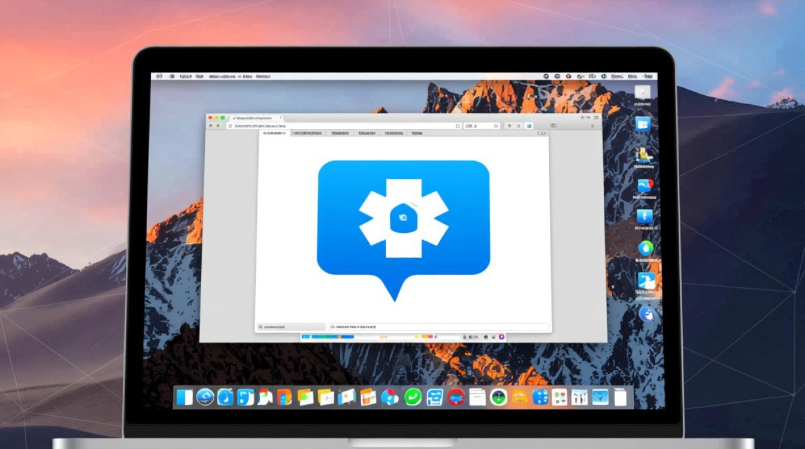This screenshot has height=449, width=805.
Task: Open the Finder icon at the Dock's left end
Action: 185,397
